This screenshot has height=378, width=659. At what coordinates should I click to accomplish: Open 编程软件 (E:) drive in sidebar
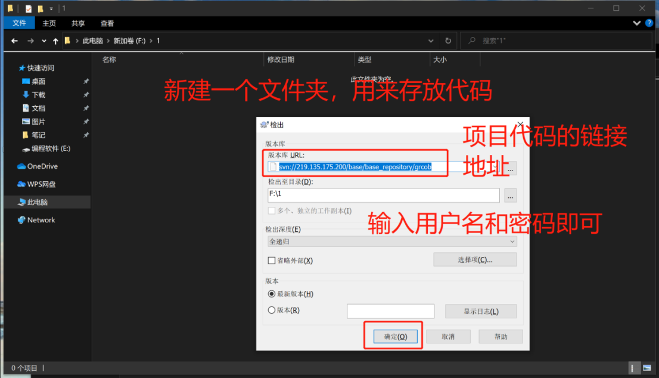tap(51, 148)
